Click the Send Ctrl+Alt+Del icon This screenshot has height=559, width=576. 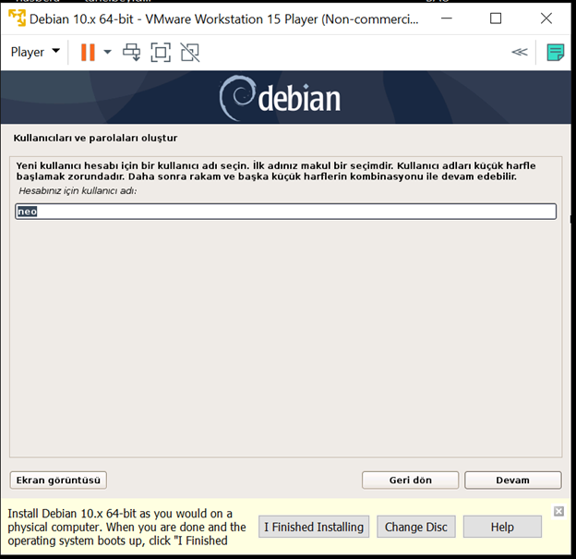point(131,53)
